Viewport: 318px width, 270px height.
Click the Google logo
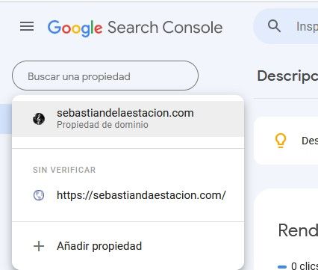coord(75,28)
